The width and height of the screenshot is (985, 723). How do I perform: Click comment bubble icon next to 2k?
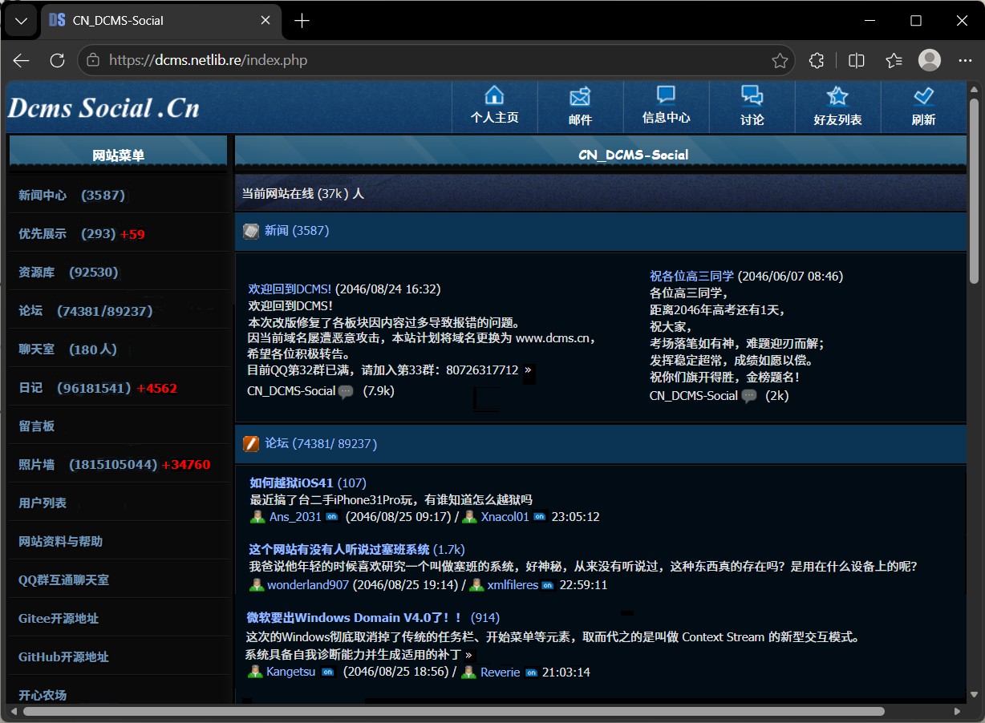pyautogui.click(x=749, y=396)
